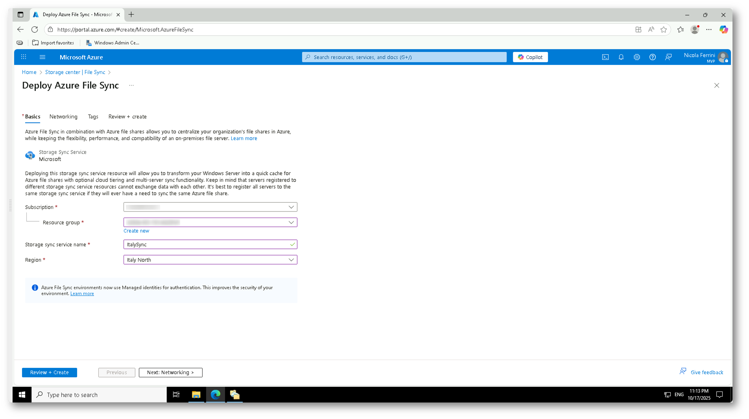The height and width of the screenshot is (419, 749).
Task: Launch File Explorer from the taskbar
Action: 196,395
